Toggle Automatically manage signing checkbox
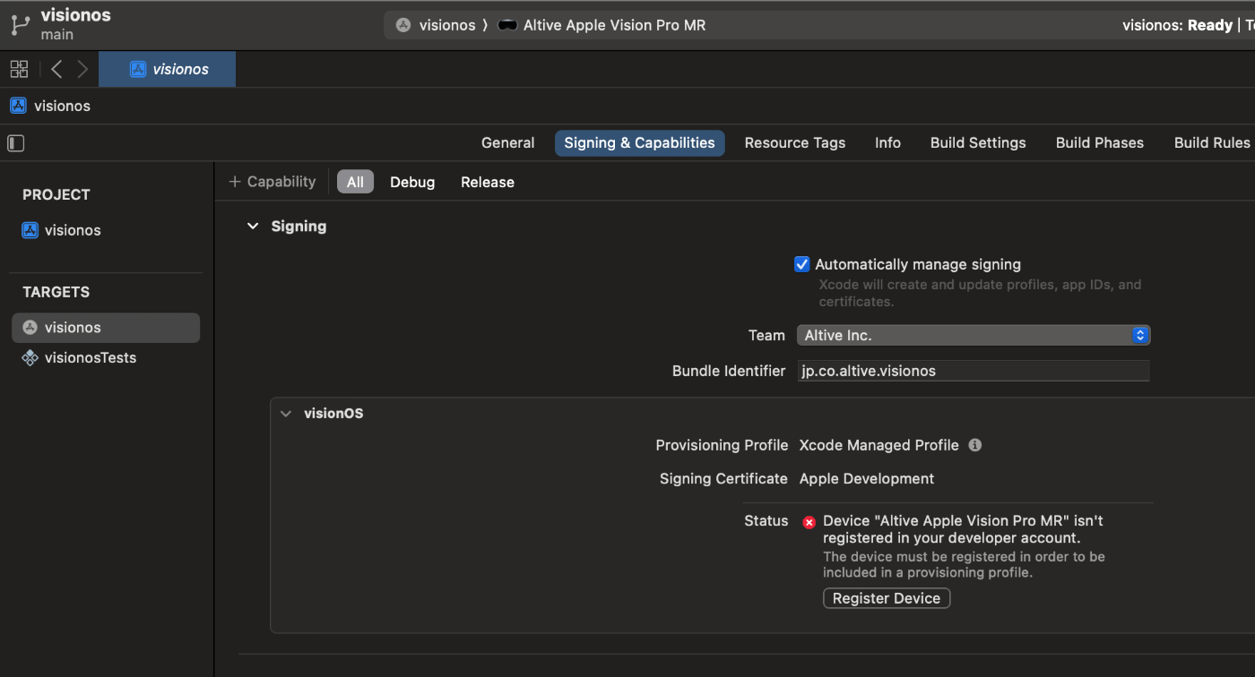The width and height of the screenshot is (1255, 677). tap(802, 264)
